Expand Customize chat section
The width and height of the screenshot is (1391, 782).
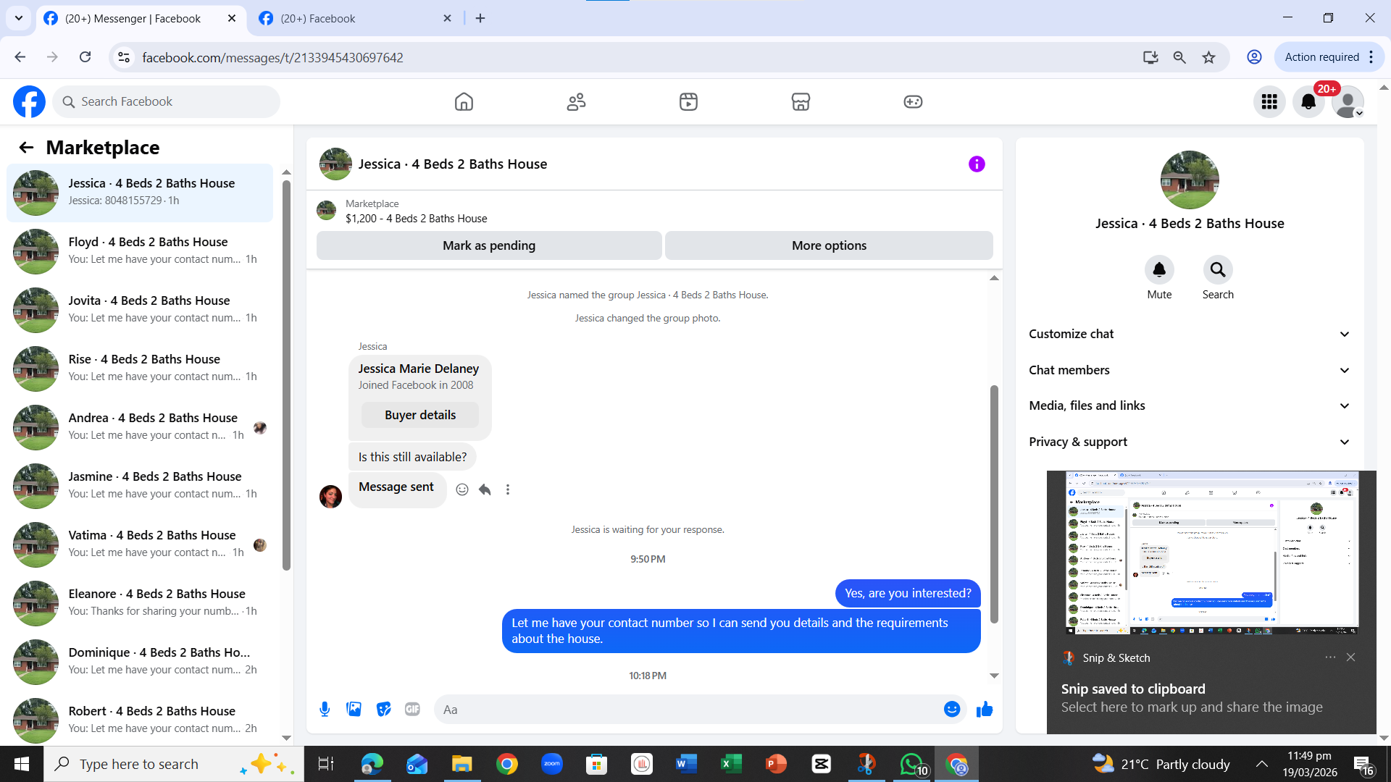point(1189,334)
